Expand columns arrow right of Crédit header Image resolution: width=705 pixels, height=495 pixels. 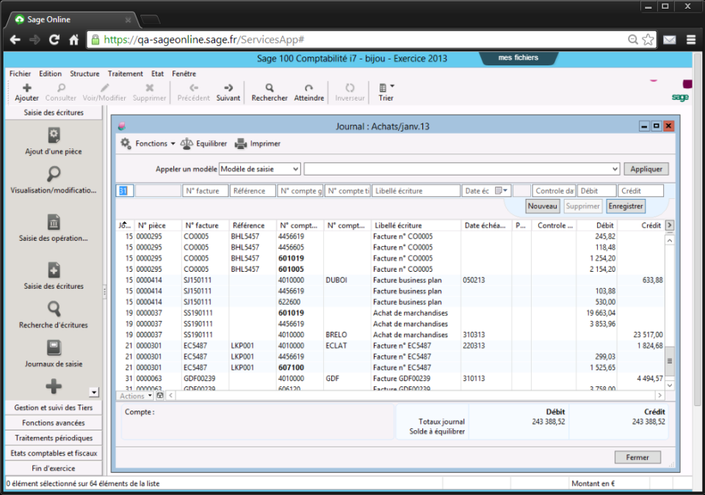tap(670, 225)
